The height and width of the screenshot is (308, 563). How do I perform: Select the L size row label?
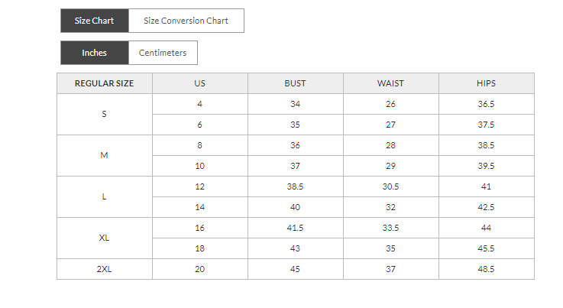click(x=105, y=196)
